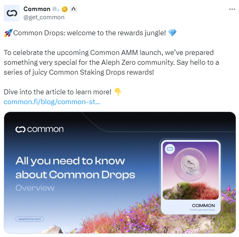Click the Common Staking Drops tweet paragraph
The height and width of the screenshot is (237, 239).
111,62
